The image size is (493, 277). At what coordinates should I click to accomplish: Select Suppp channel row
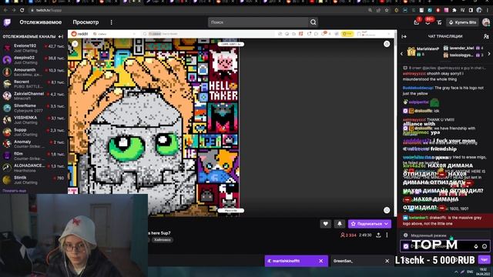[34, 132]
